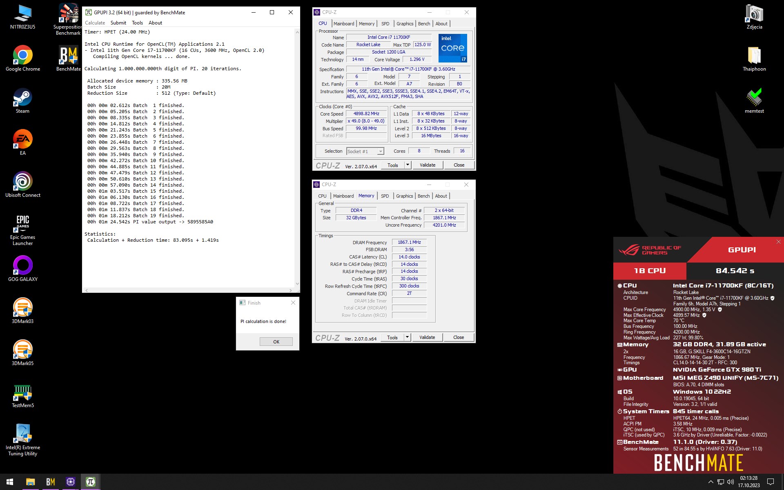Open BenchMate desktop shortcut

click(x=68, y=58)
